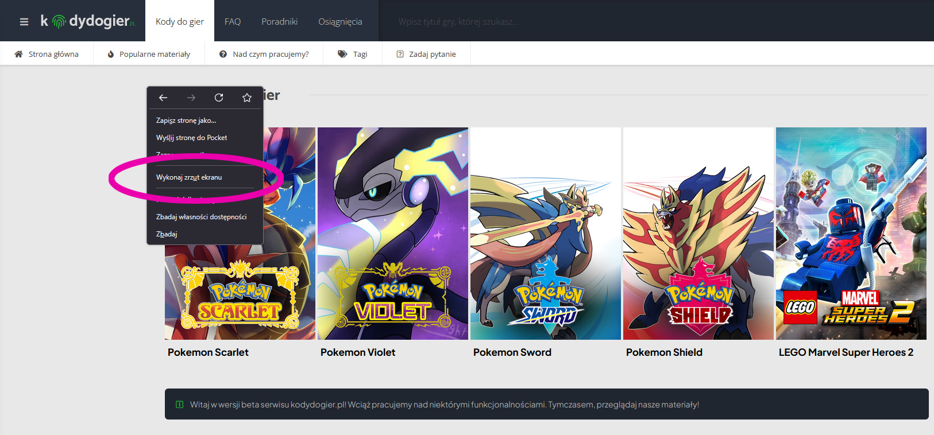Click the flame icon beside Popularne materiały
This screenshot has height=435, width=934.
pos(111,54)
